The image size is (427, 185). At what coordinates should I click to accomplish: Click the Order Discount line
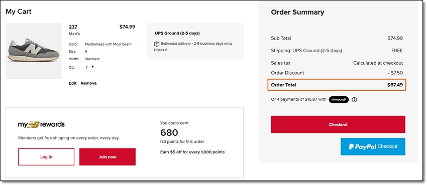[x=337, y=73]
